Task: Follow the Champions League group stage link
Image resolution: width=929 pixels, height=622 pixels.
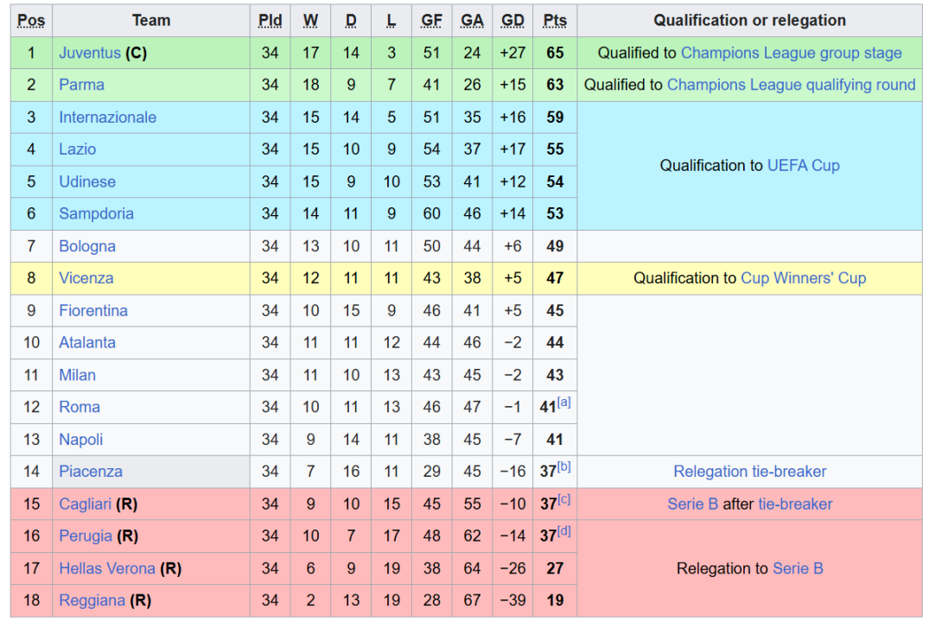Action: click(791, 53)
